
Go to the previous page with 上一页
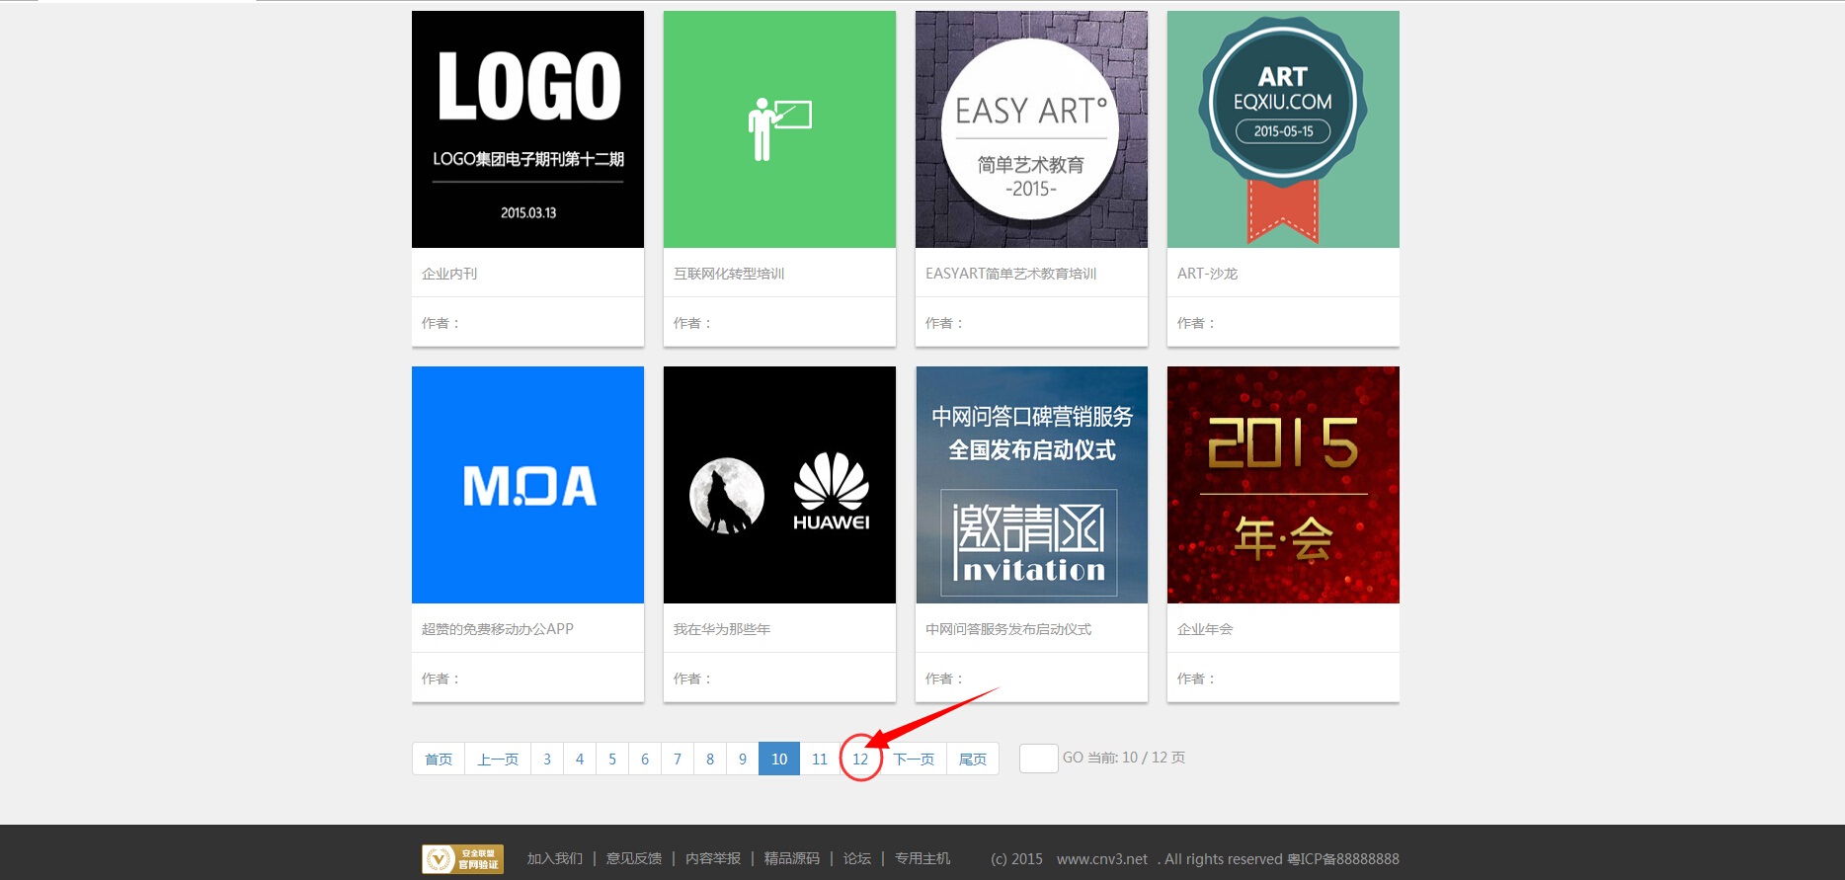[498, 759]
